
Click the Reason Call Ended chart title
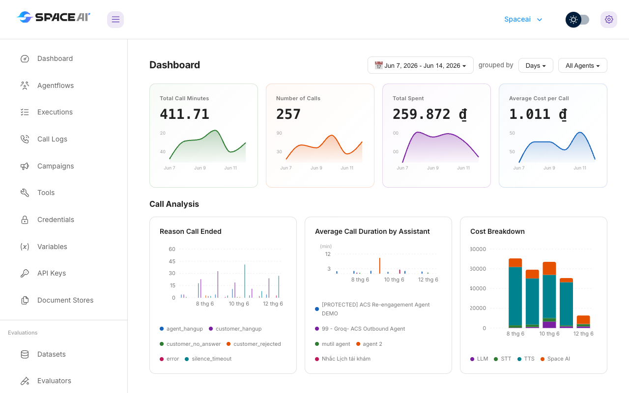click(191, 231)
